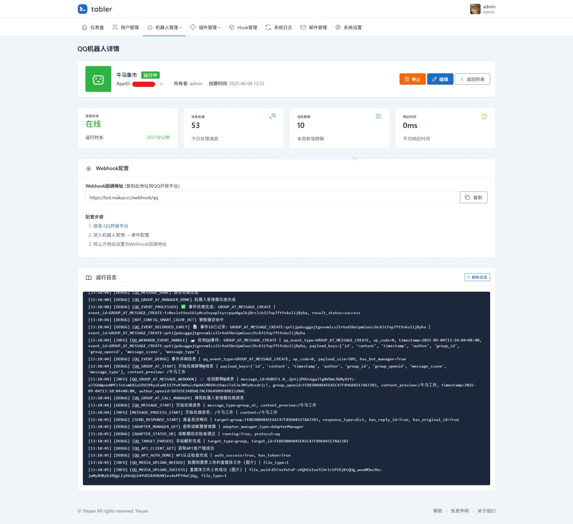Click the response time clock icon
Image resolution: width=573 pixels, height=524 pixels.
pos(484,117)
